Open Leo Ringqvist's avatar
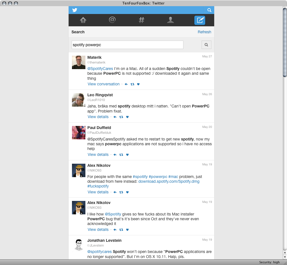This screenshot has width=287, height=265. (x=78, y=100)
